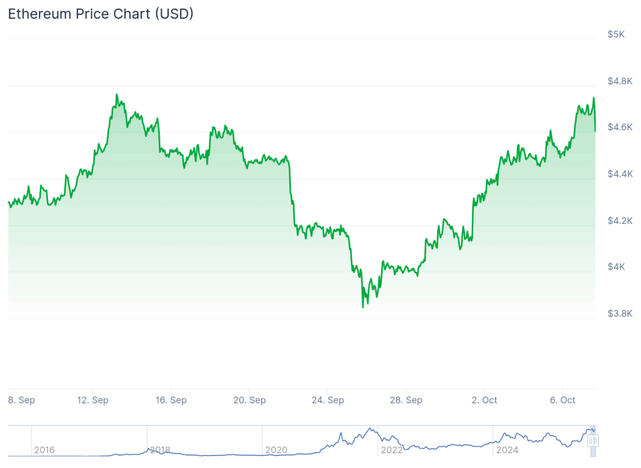
Task: Jump to 2020 on the navigator
Action: [x=276, y=450]
